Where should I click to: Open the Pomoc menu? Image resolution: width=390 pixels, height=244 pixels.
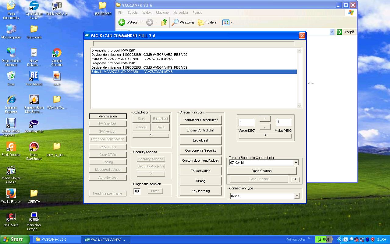tap(197, 13)
